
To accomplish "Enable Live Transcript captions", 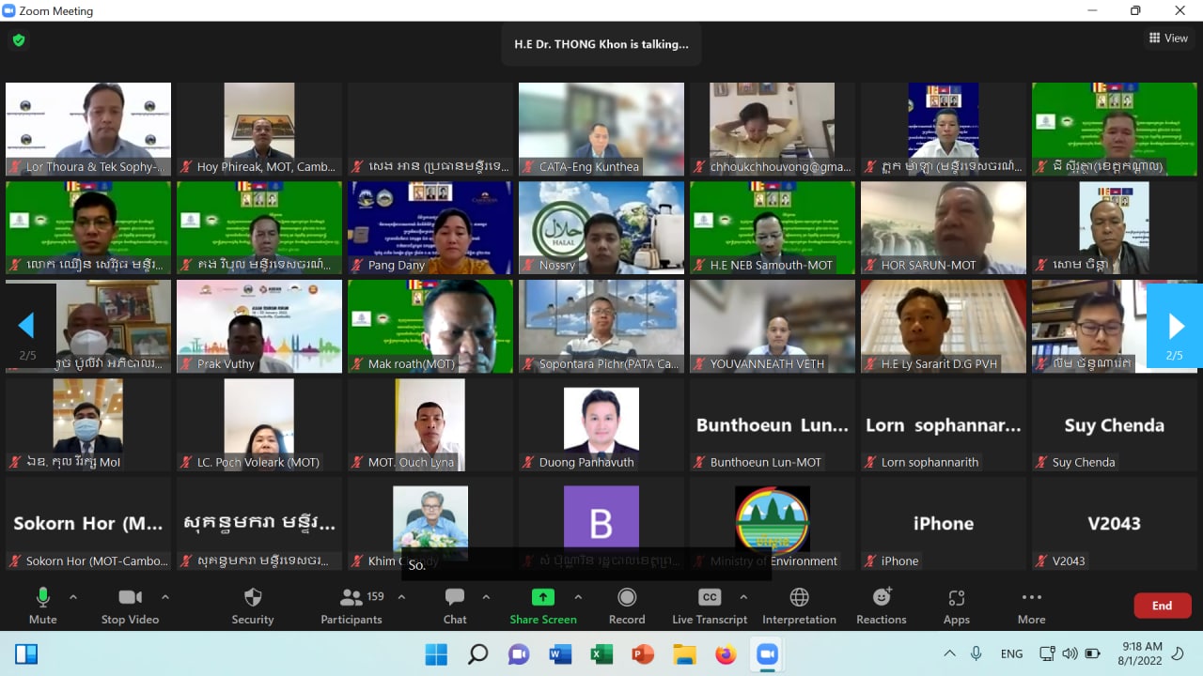I will [710, 606].
